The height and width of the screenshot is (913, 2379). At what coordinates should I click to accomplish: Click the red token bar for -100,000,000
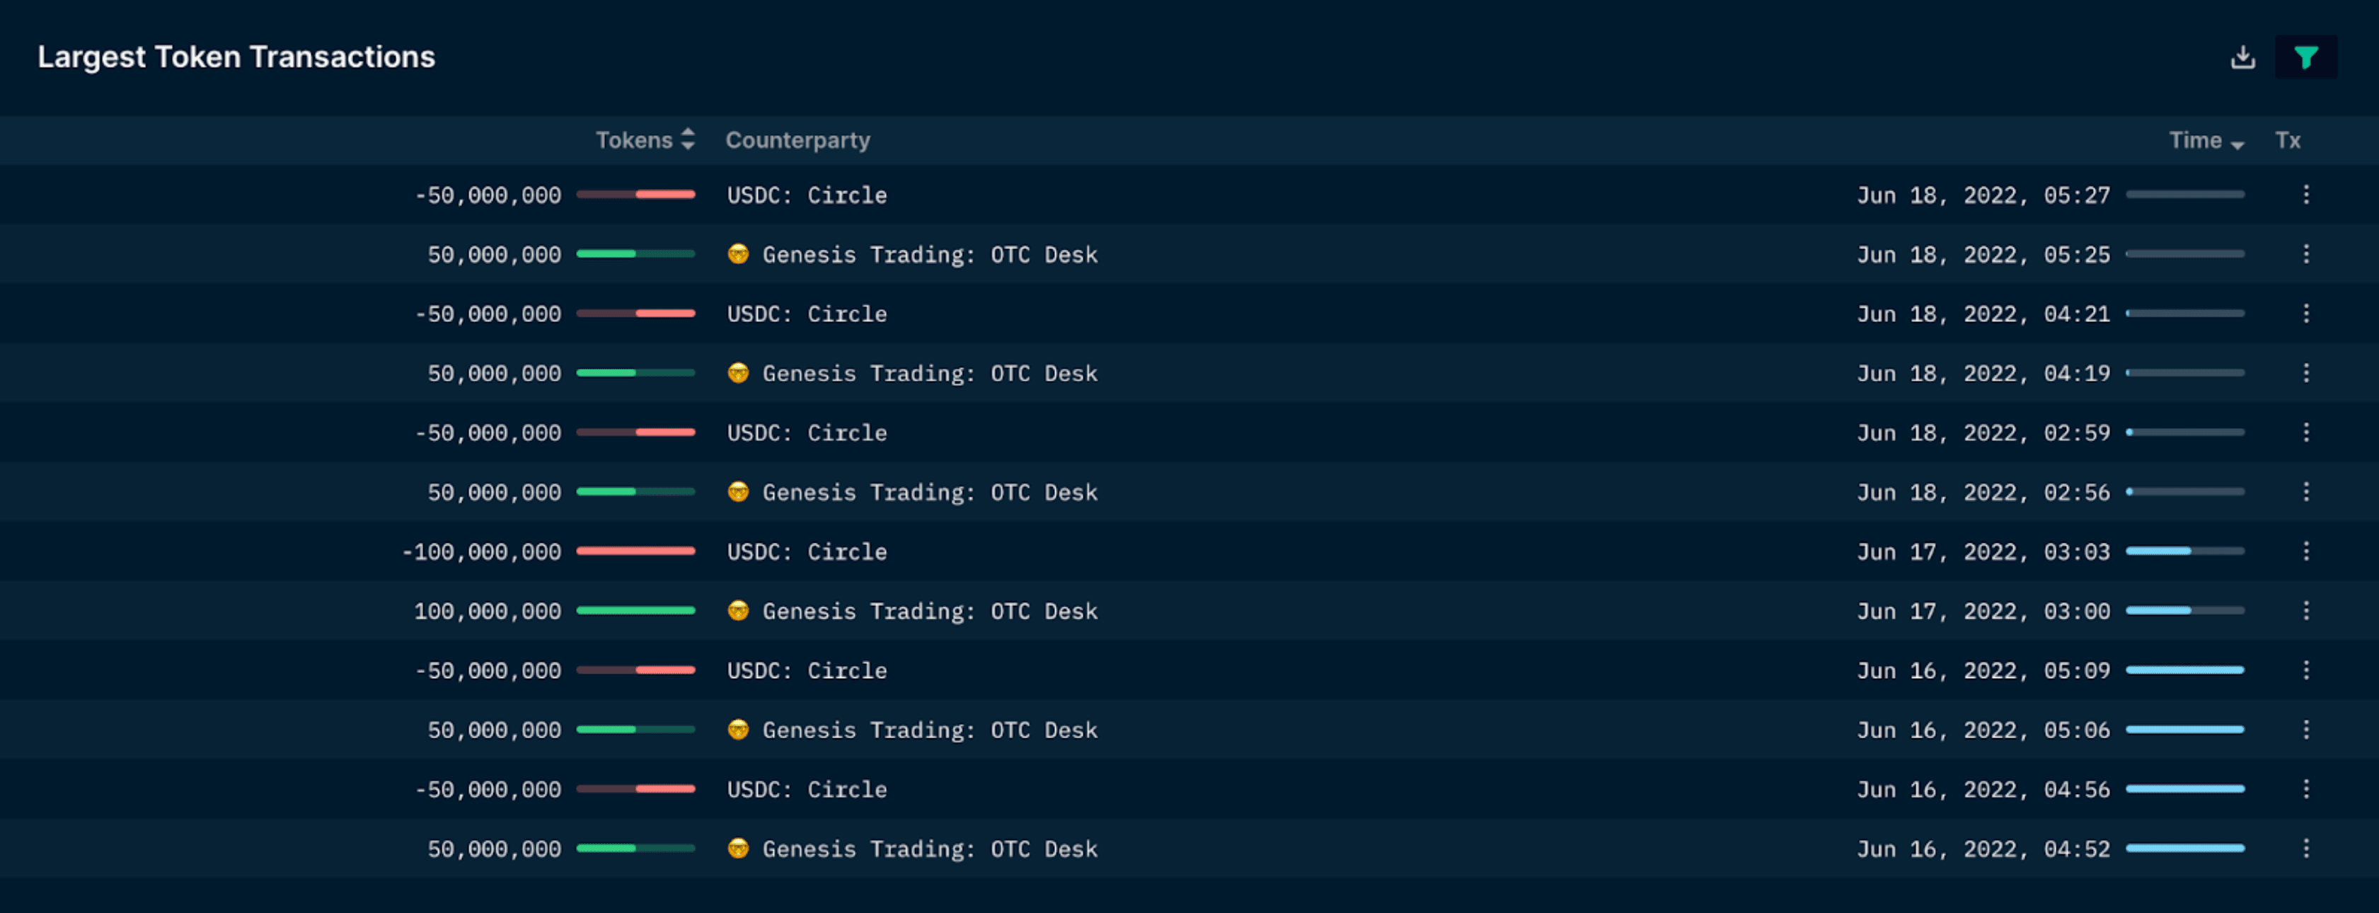(635, 551)
